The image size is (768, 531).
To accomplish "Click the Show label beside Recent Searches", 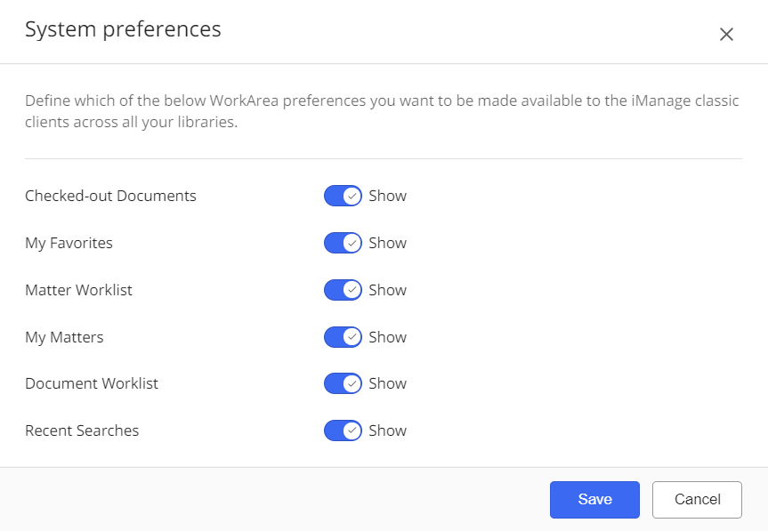I will point(388,430).
